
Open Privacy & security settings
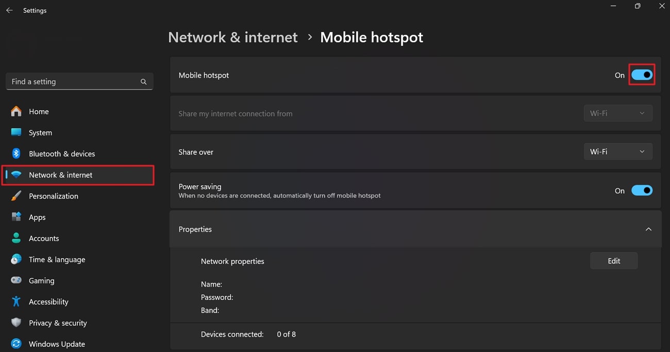[x=58, y=323]
